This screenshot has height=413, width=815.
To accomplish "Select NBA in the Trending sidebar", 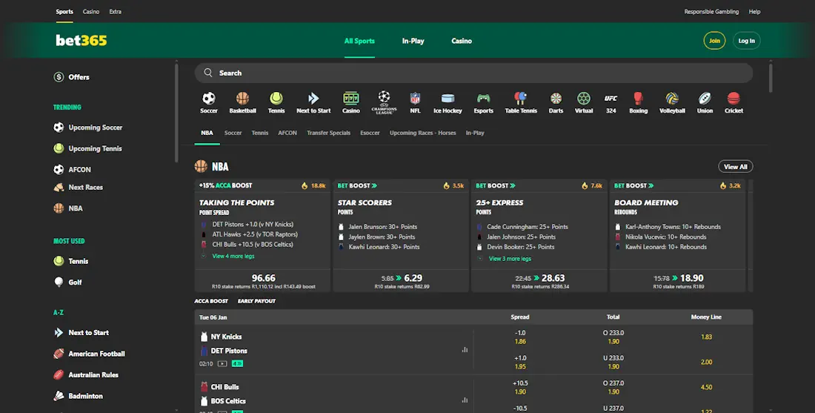I will 68,208.
